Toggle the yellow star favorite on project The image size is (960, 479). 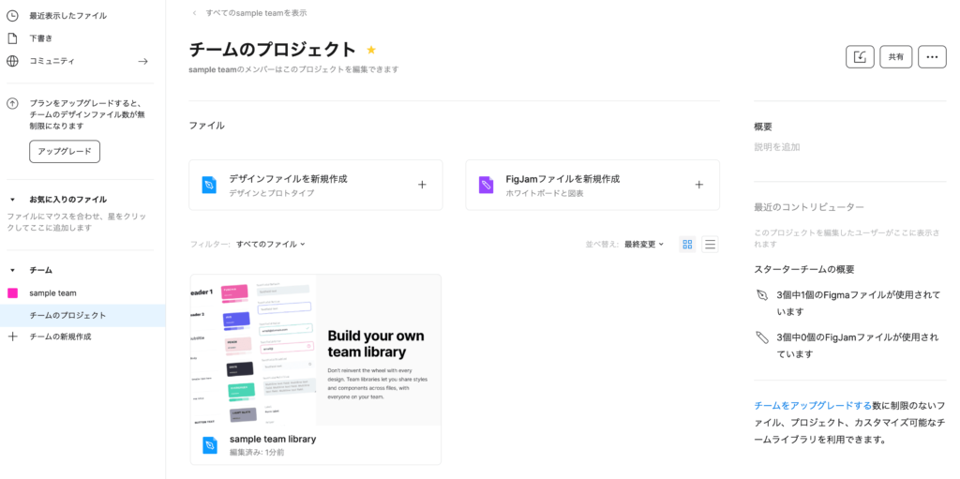tap(371, 50)
